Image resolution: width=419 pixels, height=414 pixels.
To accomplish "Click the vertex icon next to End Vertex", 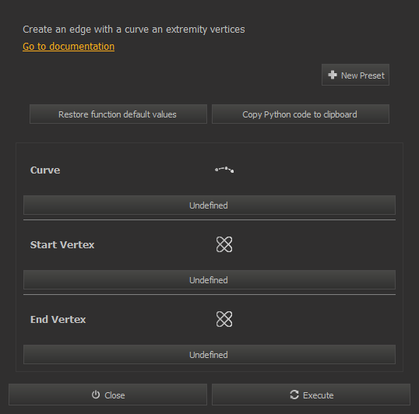I will pos(224,319).
